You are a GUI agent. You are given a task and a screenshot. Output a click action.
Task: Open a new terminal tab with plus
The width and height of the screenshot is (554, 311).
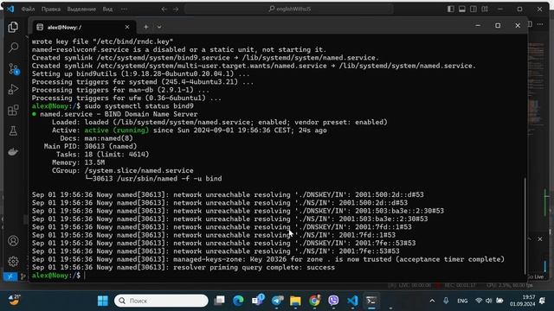point(146,27)
